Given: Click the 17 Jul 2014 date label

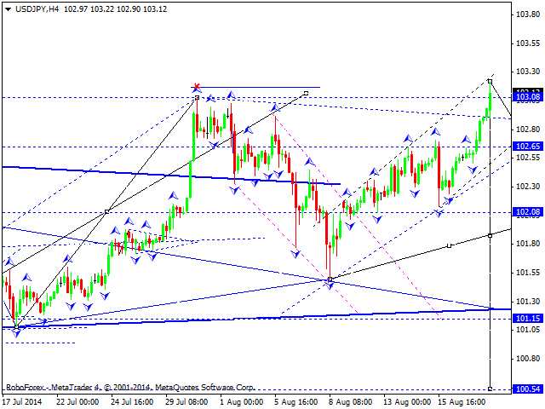Looking at the screenshot, I should (x=24, y=401).
